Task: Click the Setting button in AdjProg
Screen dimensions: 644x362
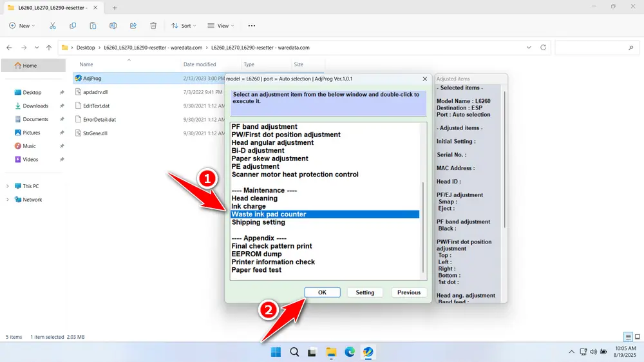Action: pyautogui.click(x=365, y=292)
